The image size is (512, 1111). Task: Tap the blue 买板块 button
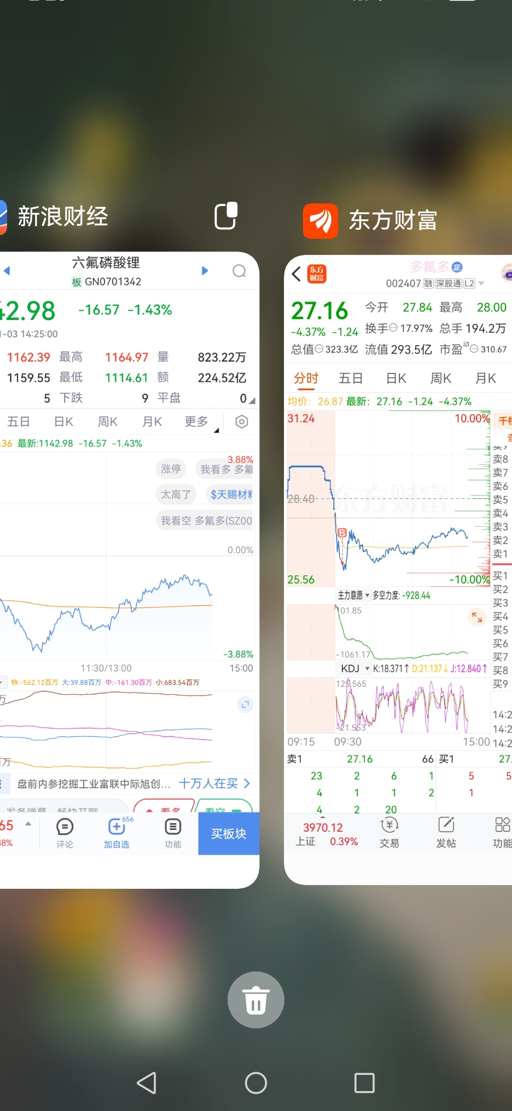[x=229, y=833]
